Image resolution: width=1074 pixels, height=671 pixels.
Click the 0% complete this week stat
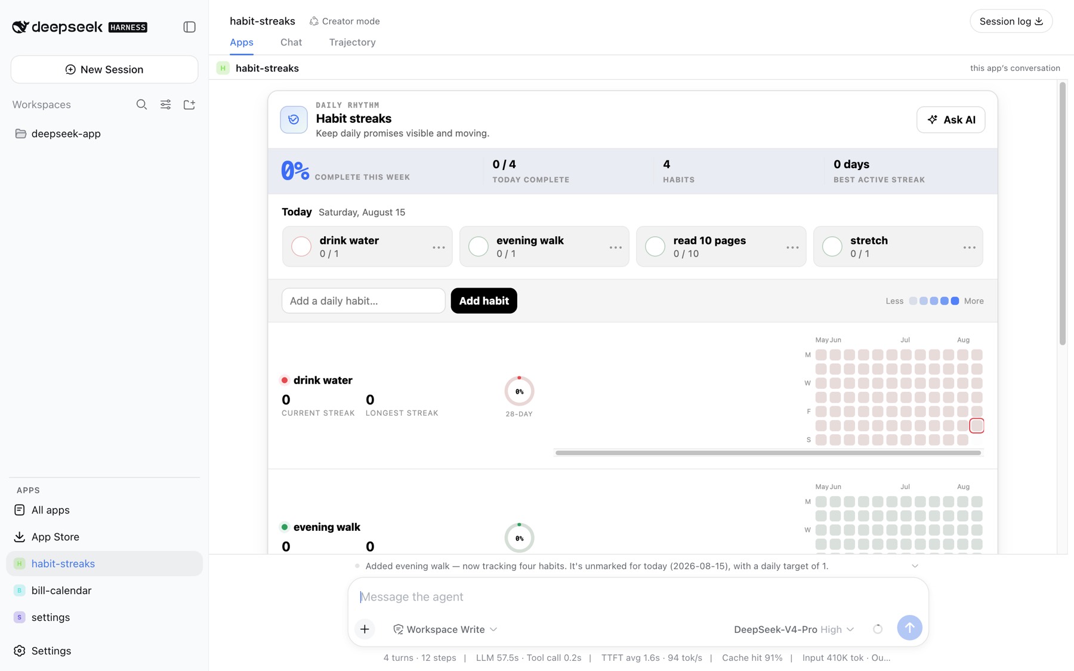(x=345, y=171)
